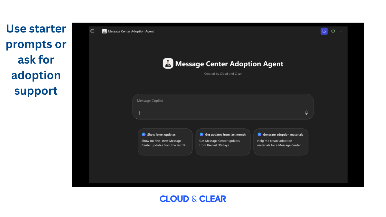Choose "Get updates from last month" prompt title

point(225,134)
